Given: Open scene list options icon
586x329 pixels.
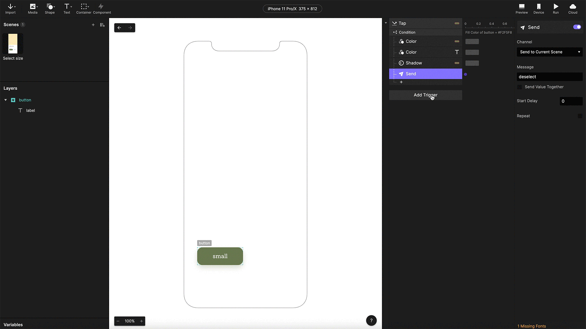Looking at the screenshot, I should [102, 25].
